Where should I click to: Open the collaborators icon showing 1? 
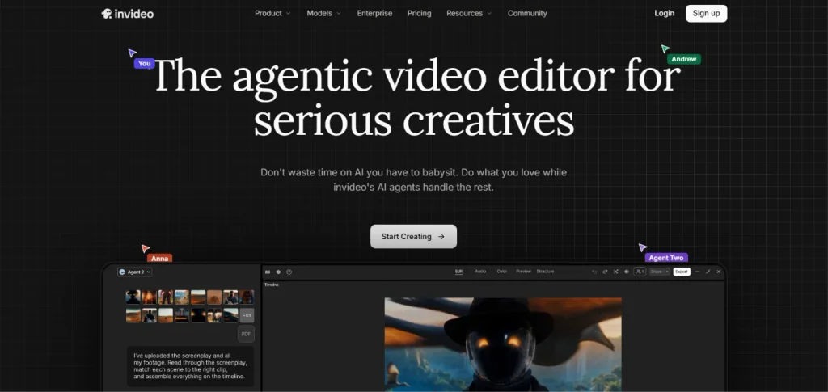(640, 272)
